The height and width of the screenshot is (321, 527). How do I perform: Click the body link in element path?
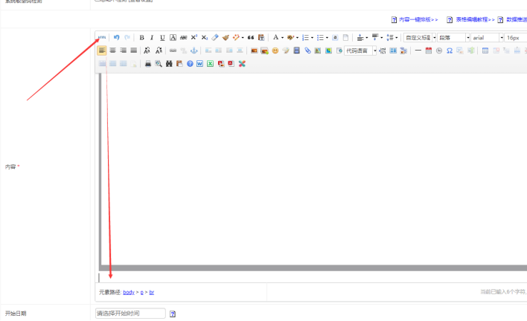[x=129, y=292]
